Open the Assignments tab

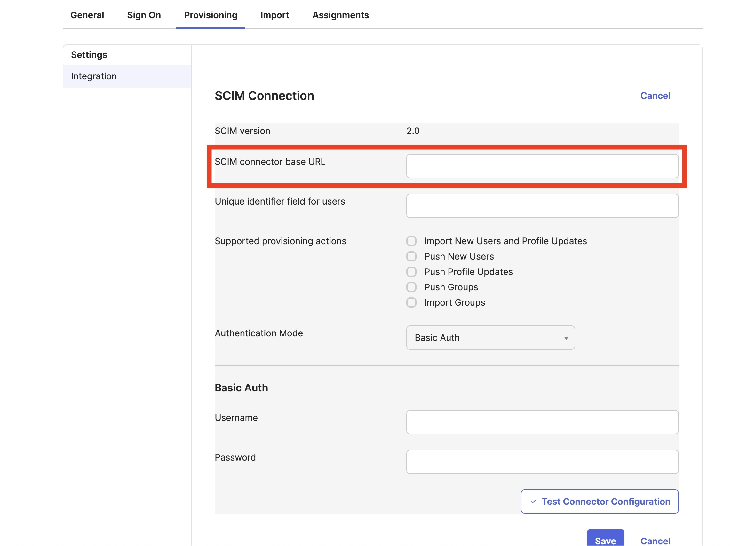(x=340, y=15)
